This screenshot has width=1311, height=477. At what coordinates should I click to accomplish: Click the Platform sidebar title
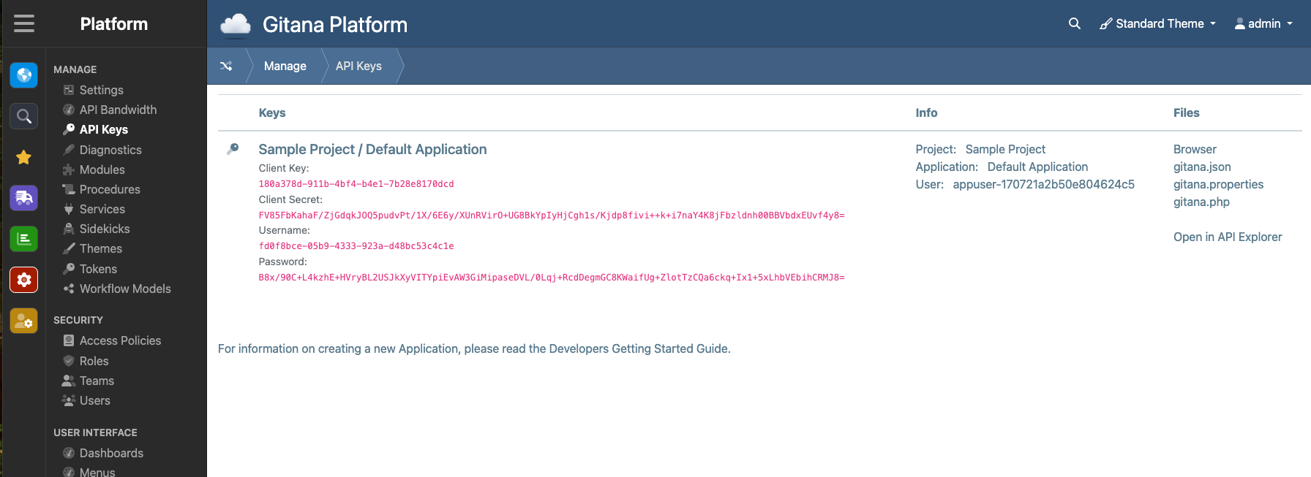[114, 24]
